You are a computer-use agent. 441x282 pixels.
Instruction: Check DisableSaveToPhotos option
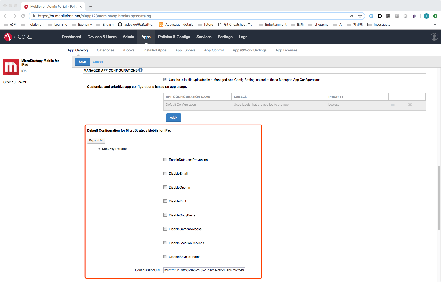click(165, 257)
